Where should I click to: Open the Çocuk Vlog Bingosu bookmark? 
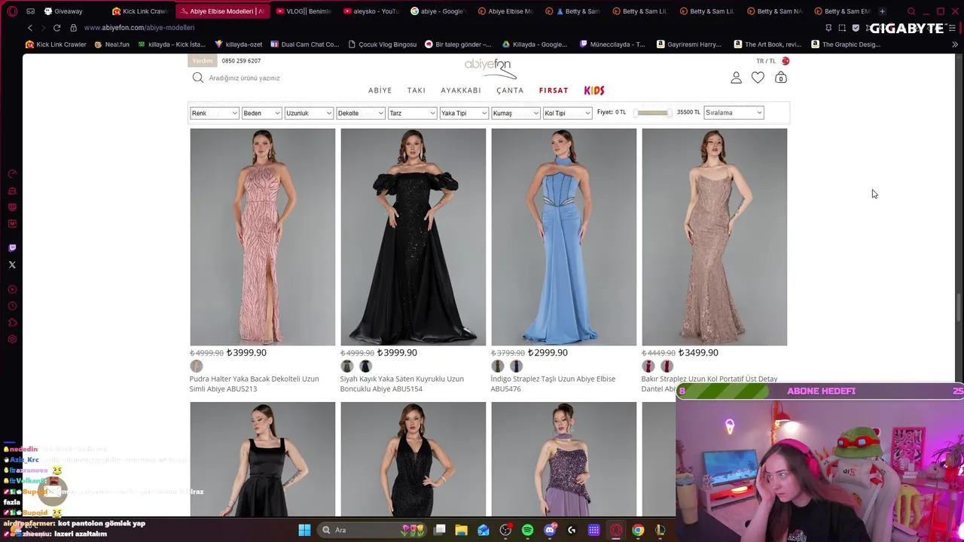click(x=382, y=44)
